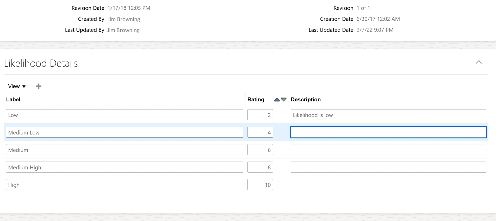Select the Medium label text box

click(x=125, y=150)
